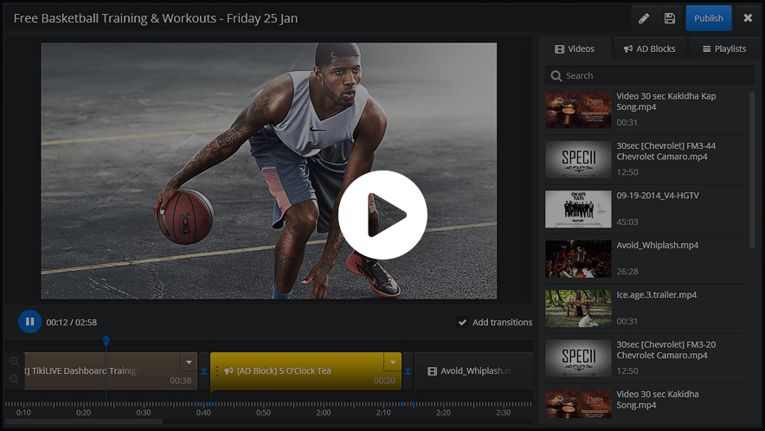This screenshot has height=431, width=765.
Task: Select the Ice.age.3.trailer.mp4 thumbnail
Action: 578,308
